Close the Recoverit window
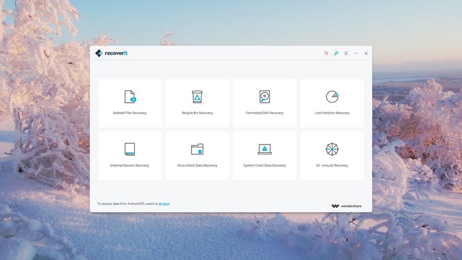 coord(366,53)
